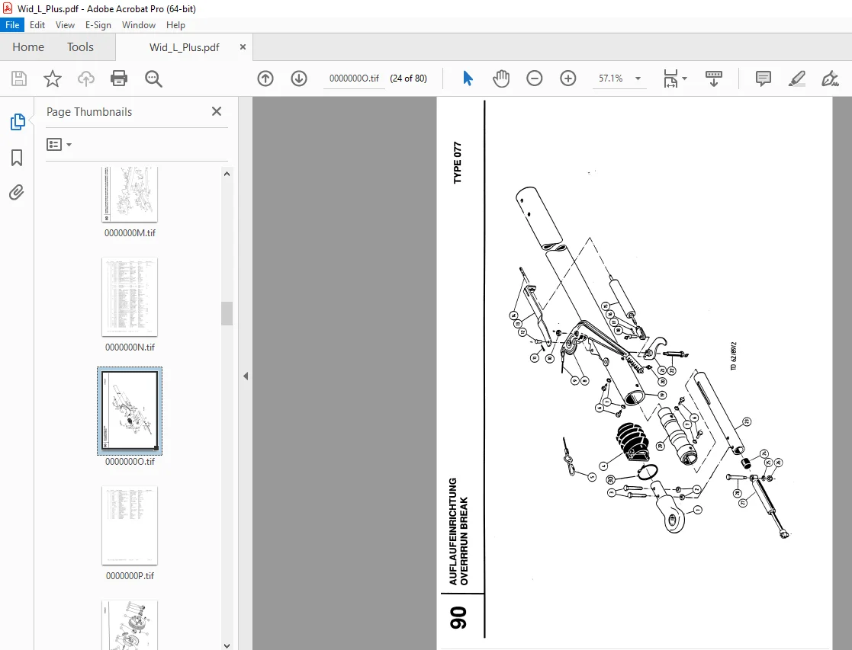This screenshot has height=650, width=852.
Task: Open the zoom level dropdown arrow
Action: point(638,78)
